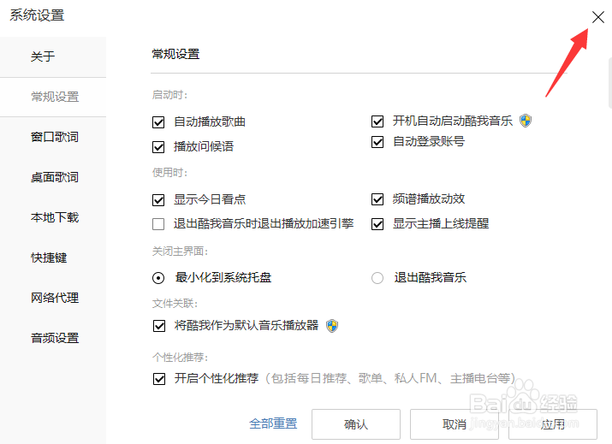
Task: Close the 系统设置 dialog with X
Action: pos(597,17)
